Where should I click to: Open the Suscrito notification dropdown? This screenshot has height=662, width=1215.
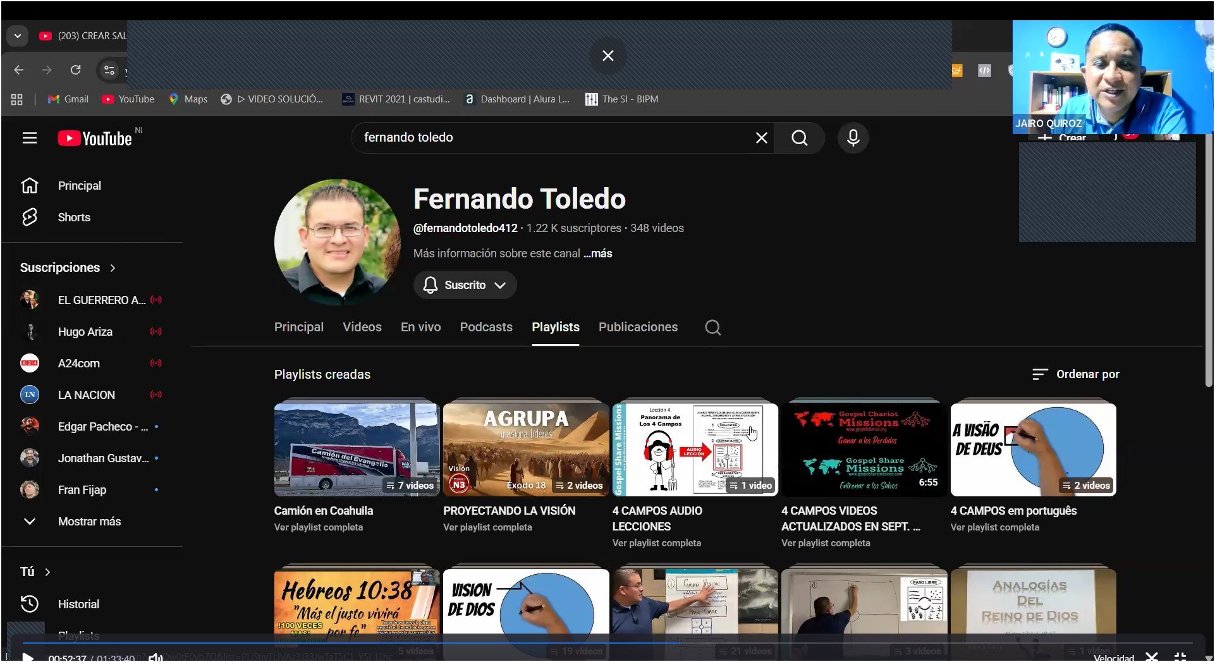pyautogui.click(x=465, y=285)
